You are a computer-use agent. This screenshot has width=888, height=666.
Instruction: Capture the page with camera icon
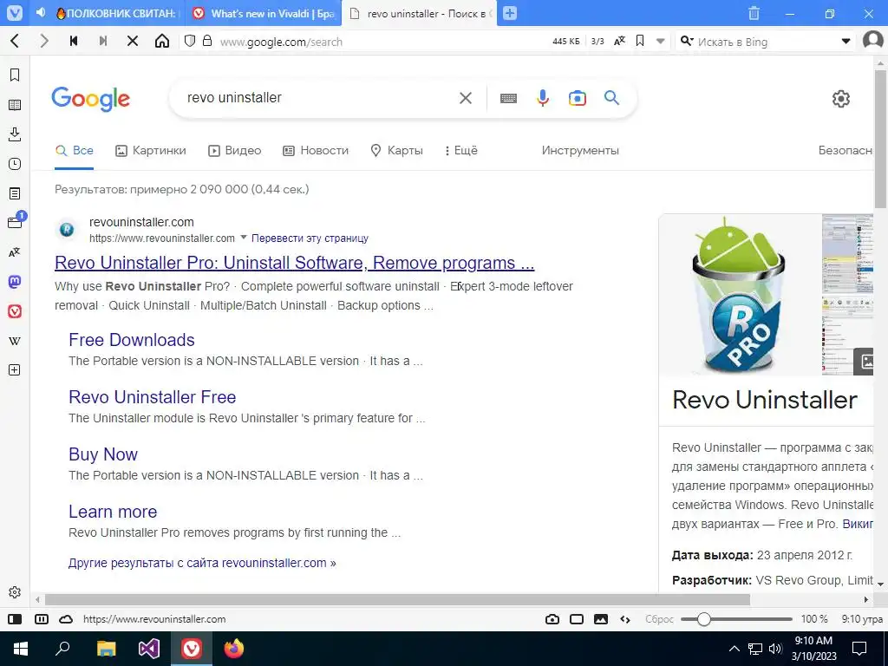[552, 619]
